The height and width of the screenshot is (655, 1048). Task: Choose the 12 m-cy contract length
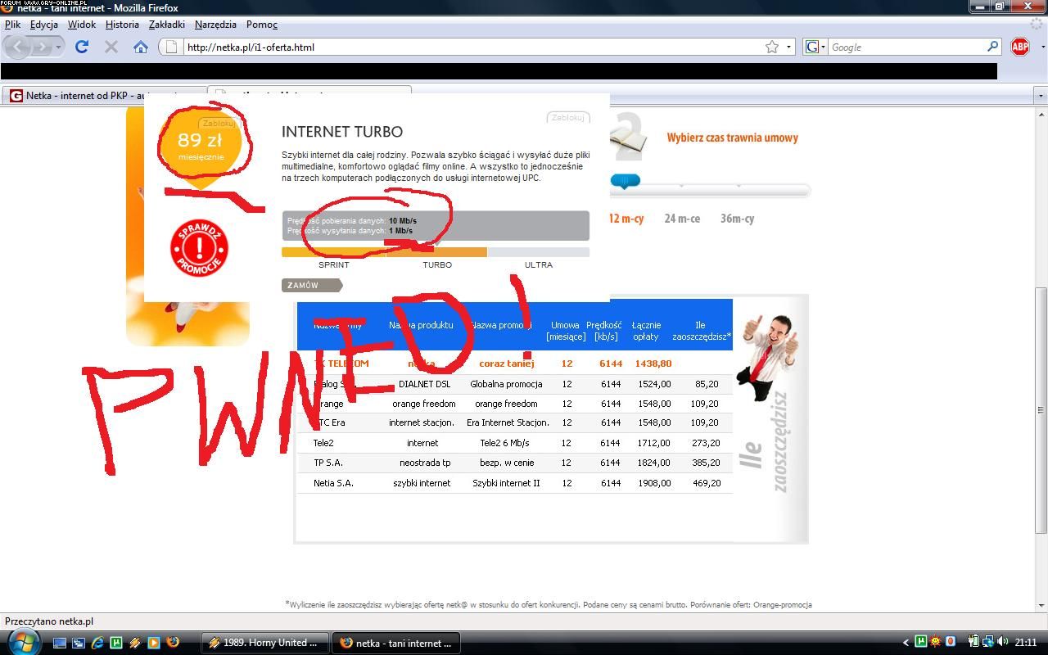626,219
